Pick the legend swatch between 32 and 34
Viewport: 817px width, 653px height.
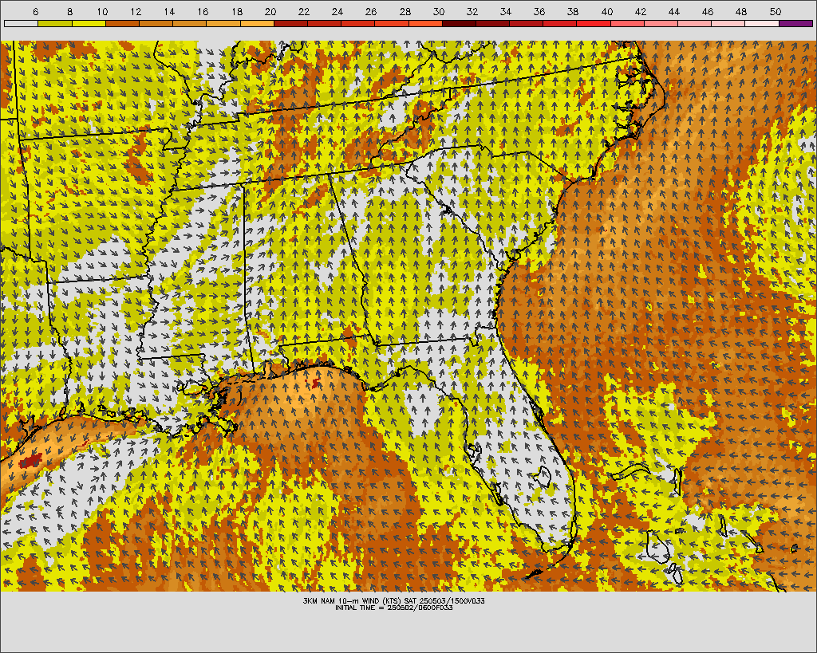pyautogui.click(x=493, y=23)
